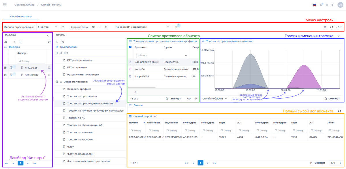Image resolution: width=346 pixels, height=169 pixels.
Task: Uncheck the snmp 161 protocol checkbox
Action: click(130, 69)
